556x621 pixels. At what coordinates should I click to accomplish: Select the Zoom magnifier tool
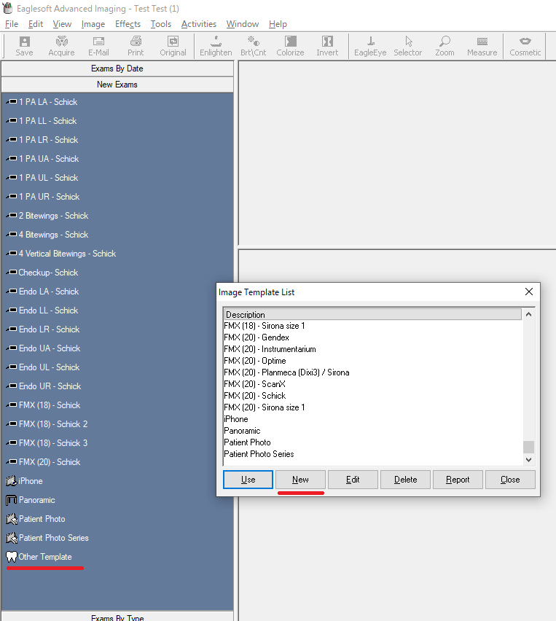coord(445,46)
